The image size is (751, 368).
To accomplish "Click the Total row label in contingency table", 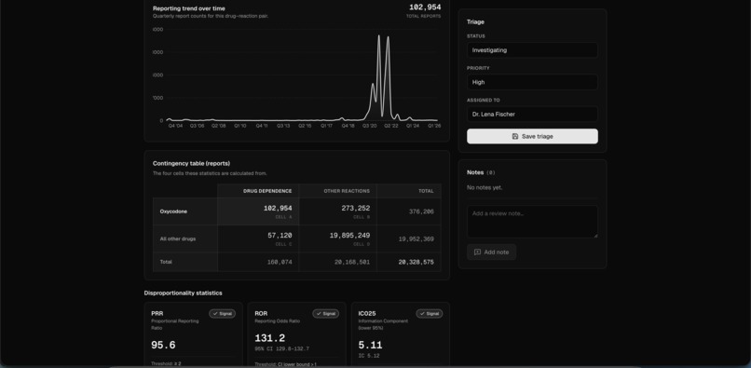I will (x=166, y=262).
